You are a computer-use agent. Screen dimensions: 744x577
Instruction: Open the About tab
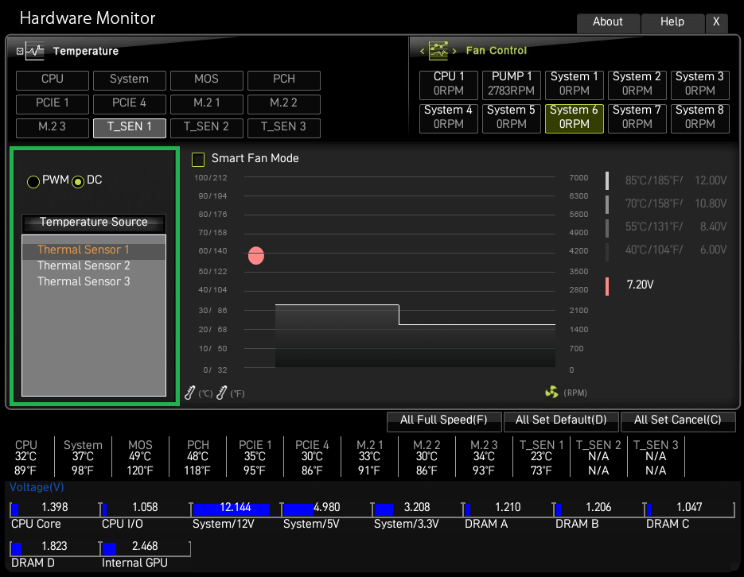(607, 22)
